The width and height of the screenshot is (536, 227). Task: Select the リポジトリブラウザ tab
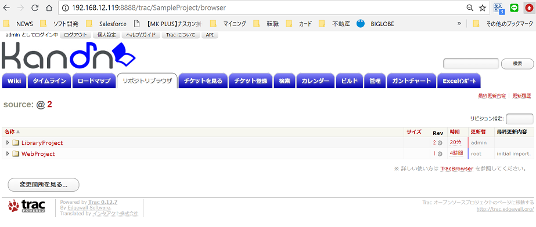[147, 80]
